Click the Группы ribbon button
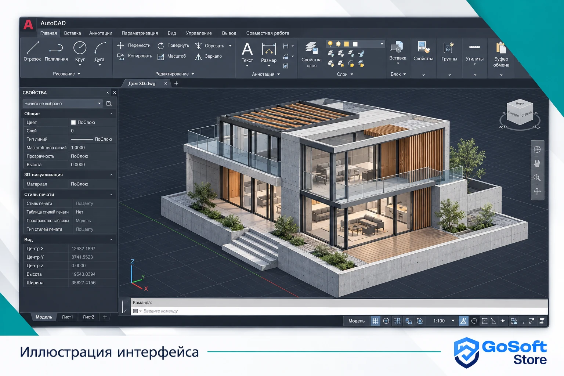This screenshot has width=564, height=376. (449, 51)
